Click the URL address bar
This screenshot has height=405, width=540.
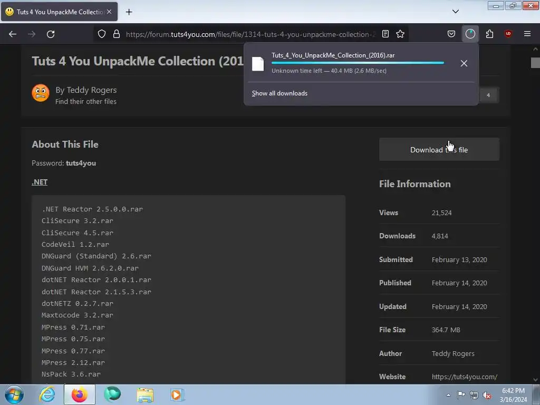[250, 34]
